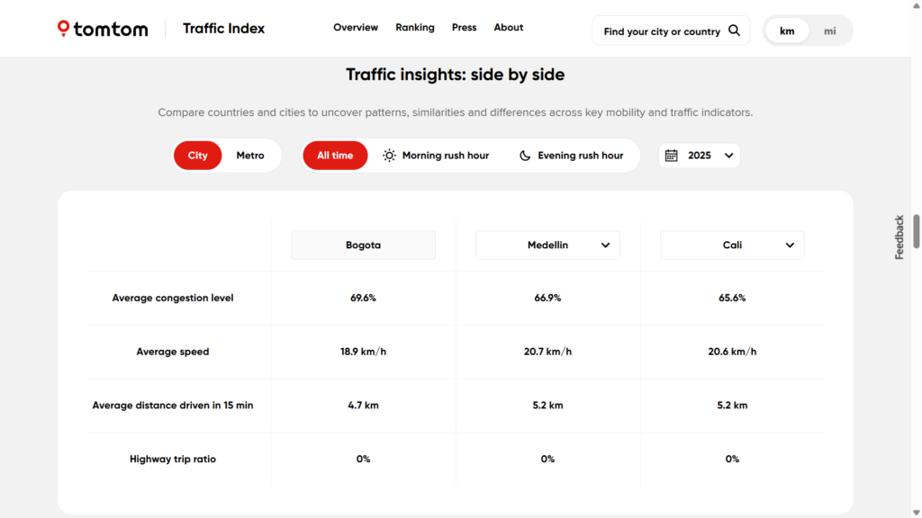Open the Medellin city dropdown
This screenshot has width=922, height=518.
[547, 245]
